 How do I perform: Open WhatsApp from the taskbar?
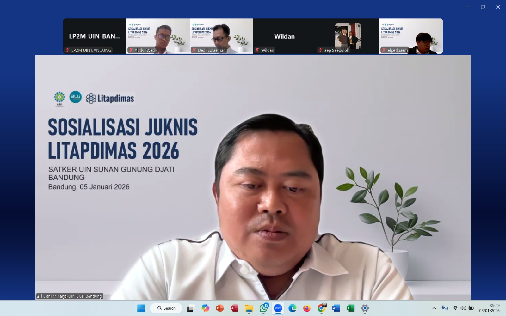[263, 308]
